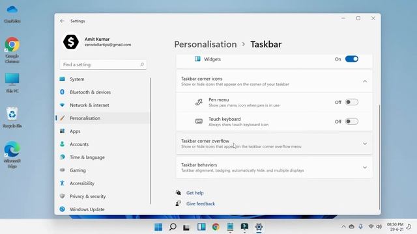Click the Get help link
Image resolution: width=417 pixels, height=234 pixels.
tap(195, 193)
